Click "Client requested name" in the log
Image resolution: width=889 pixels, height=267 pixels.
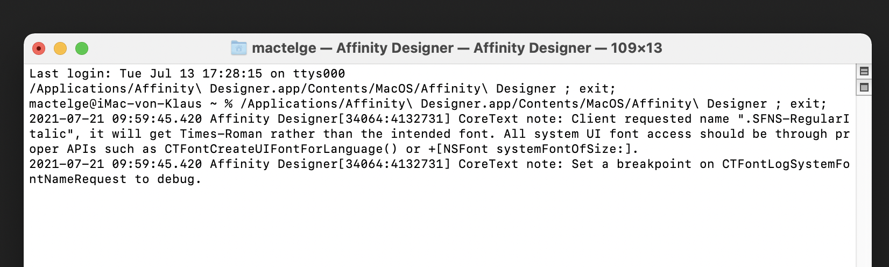tap(651, 119)
